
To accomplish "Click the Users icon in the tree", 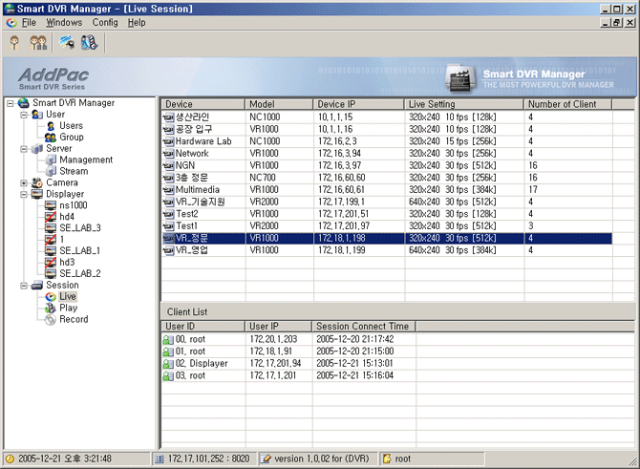I will 51,126.
